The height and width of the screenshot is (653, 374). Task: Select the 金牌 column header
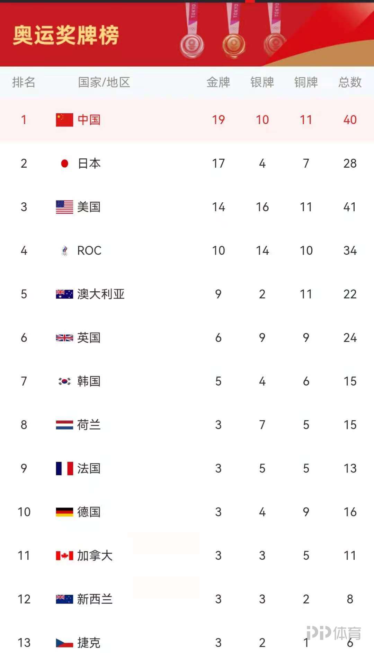click(218, 82)
